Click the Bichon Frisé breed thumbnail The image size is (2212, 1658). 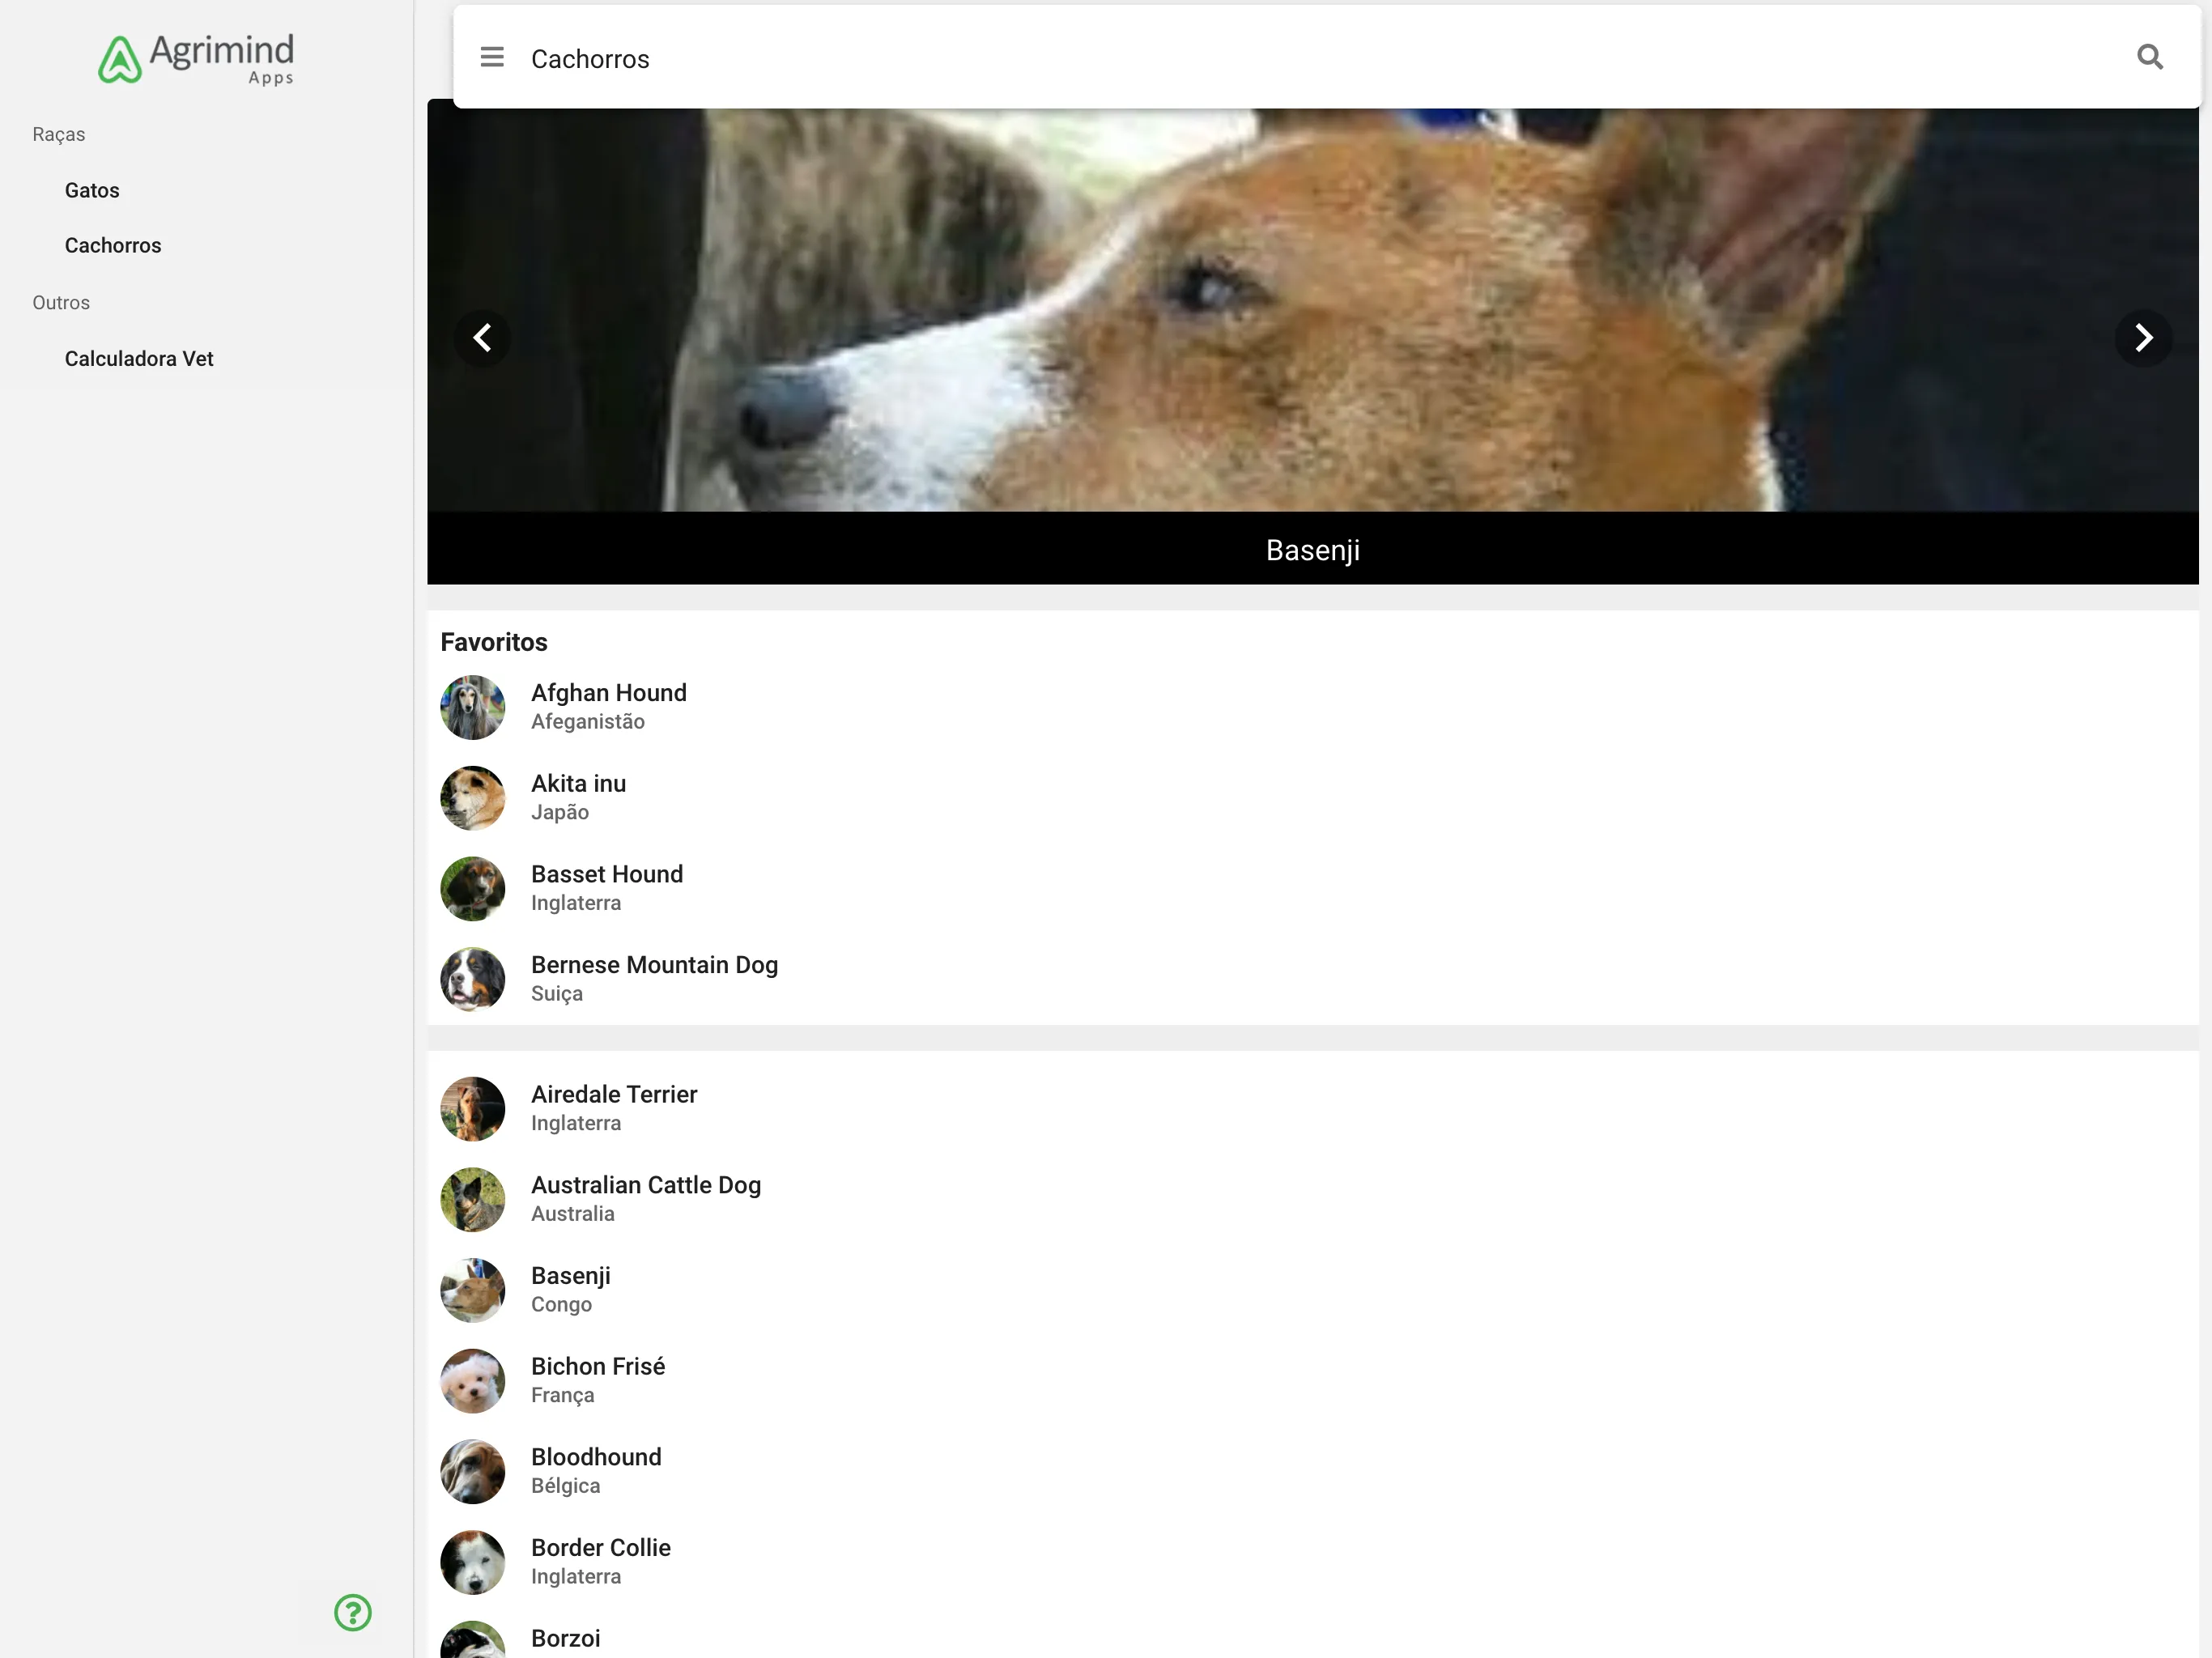click(472, 1381)
